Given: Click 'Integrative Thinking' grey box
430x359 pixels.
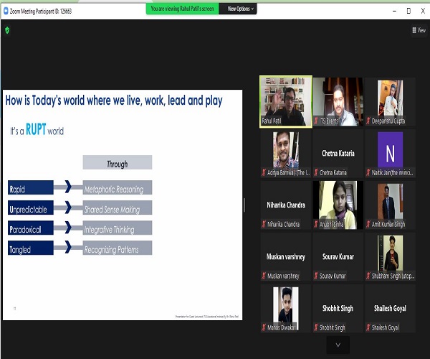Looking at the screenshot, I should [x=118, y=228].
